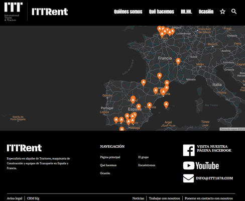Select the westernmost pin near Huelva
This screenshot has height=201, width=245.
pyautogui.click(x=116, y=120)
